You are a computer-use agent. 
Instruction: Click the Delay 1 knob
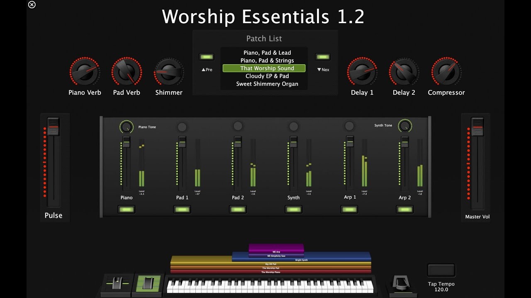362,72
